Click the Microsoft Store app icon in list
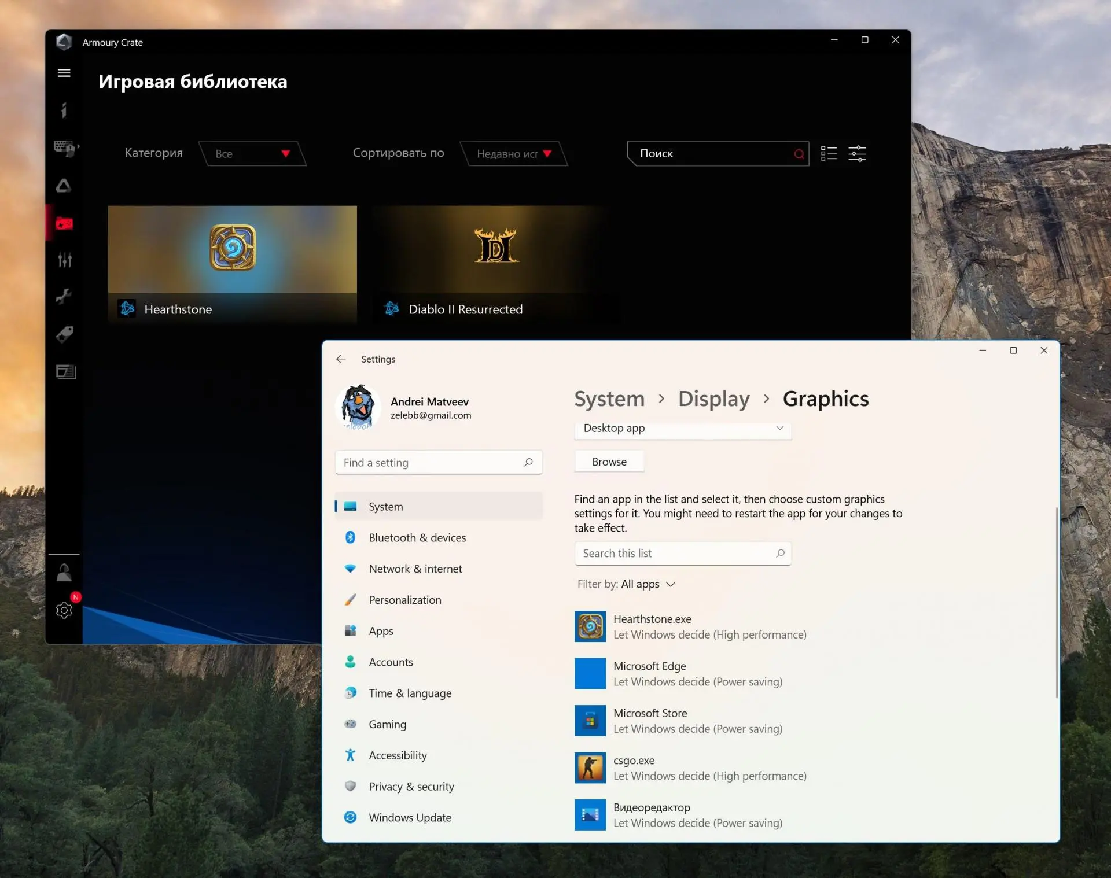 [x=590, y=721]
